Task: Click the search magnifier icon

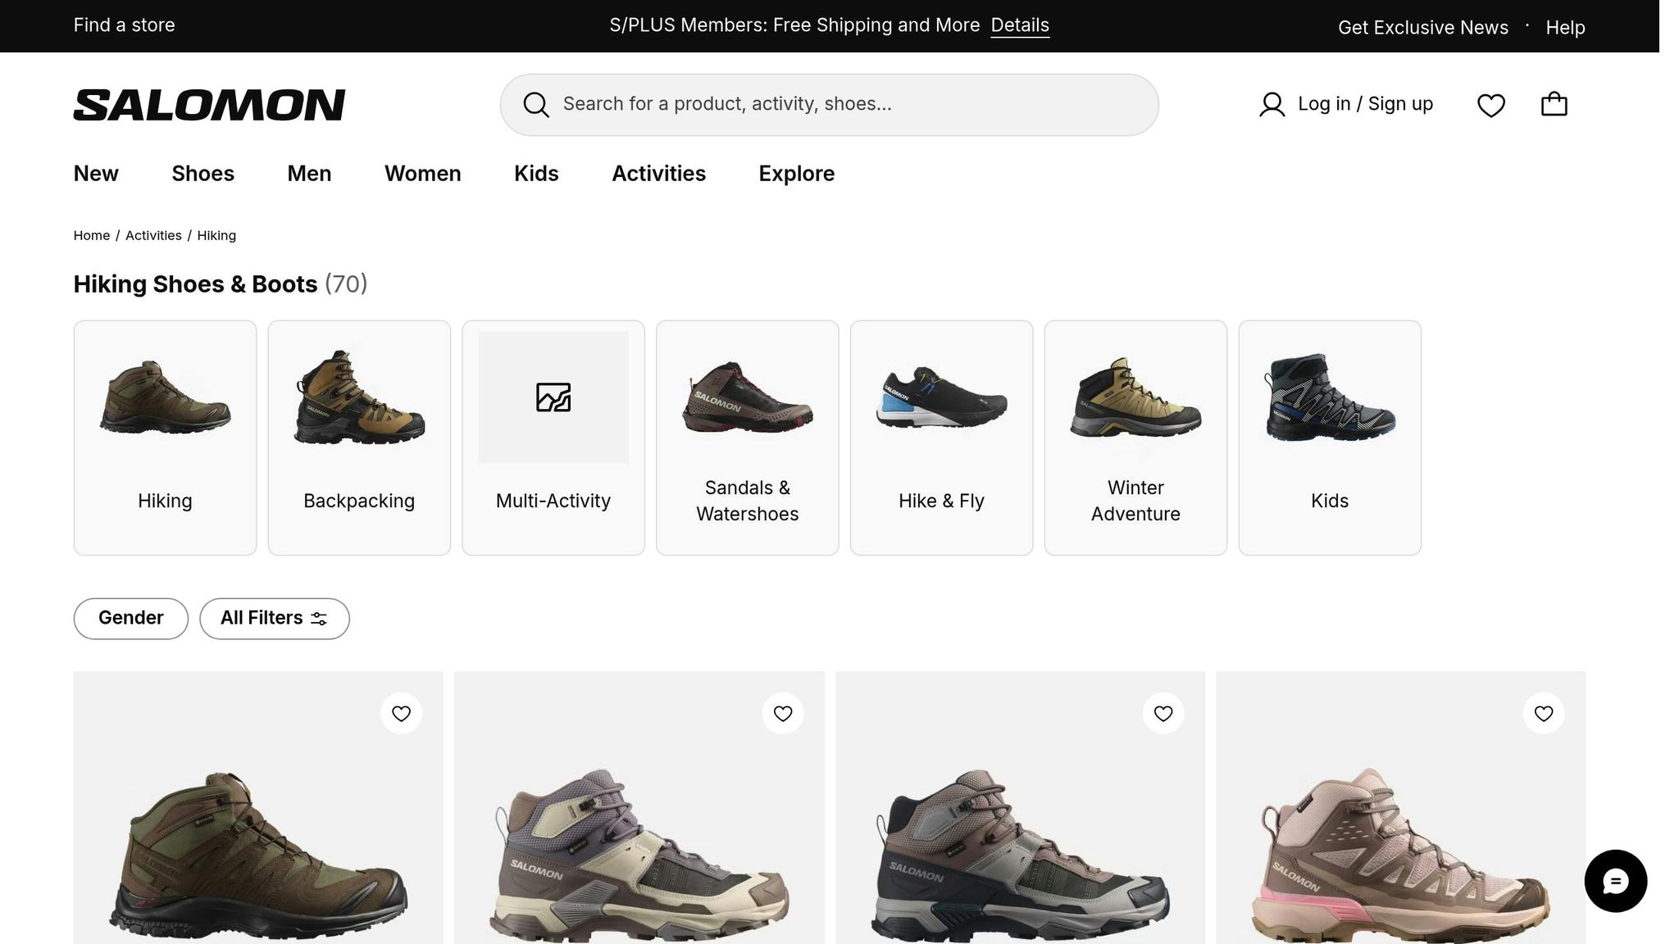Action: pos(536,105)
